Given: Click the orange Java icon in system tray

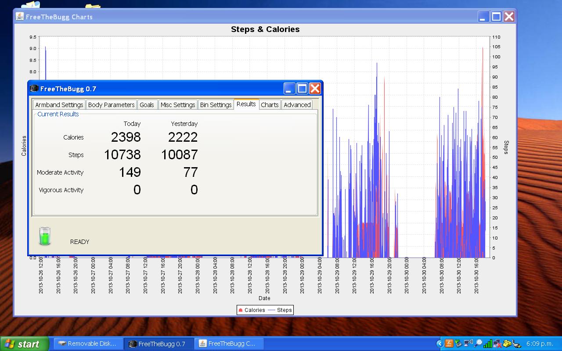Looking at the screenshot, I should pyautogui.click(x=449, y=344).
